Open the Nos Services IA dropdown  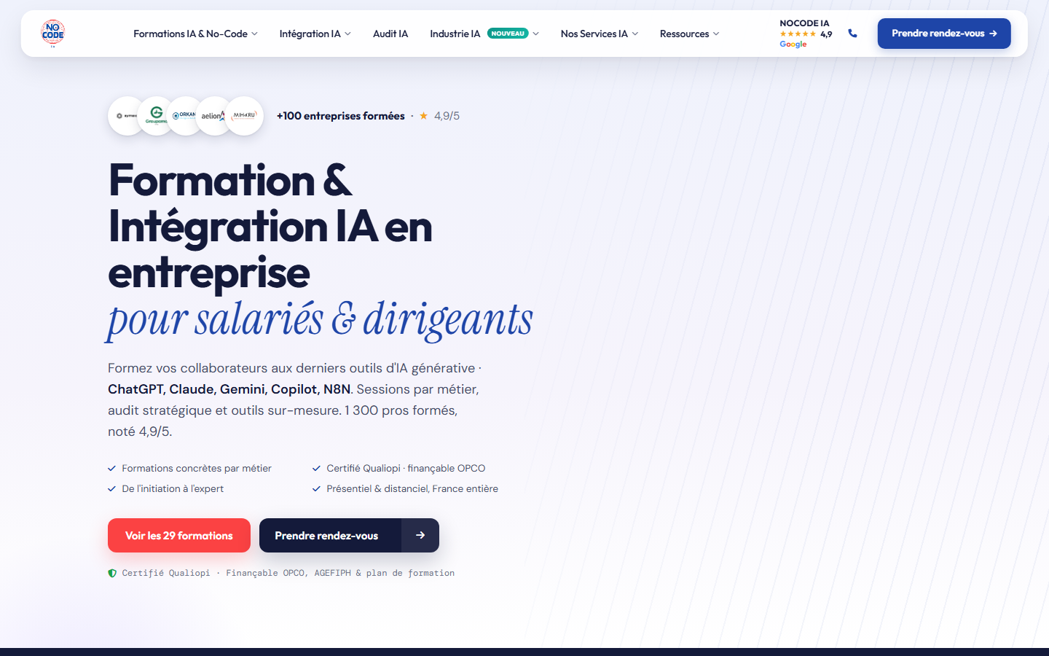[600, 34]
